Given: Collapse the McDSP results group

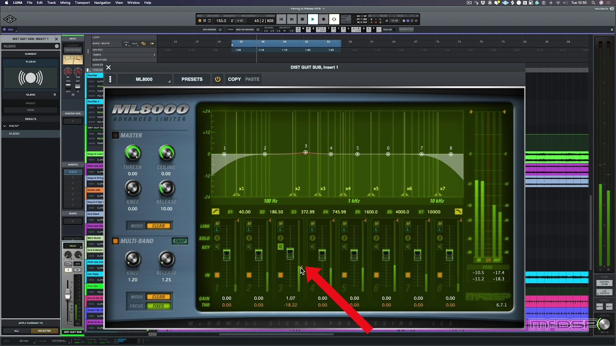Looking at the screenshot, I should click(x=4, y=126).
